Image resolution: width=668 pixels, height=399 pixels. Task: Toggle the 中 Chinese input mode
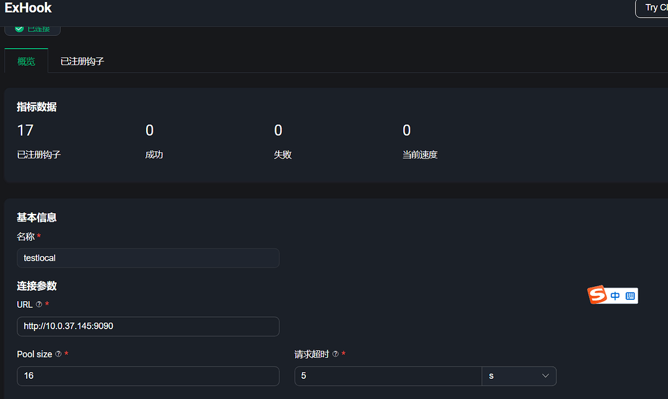click(x=615, y=296)
